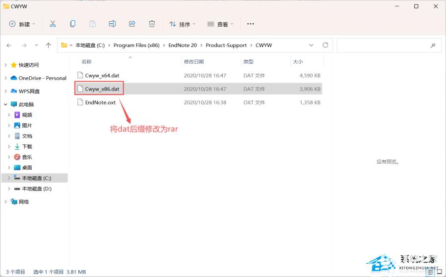Open 下载 folder in sidebar
This screenshot has width=446, height=277.
27,146
